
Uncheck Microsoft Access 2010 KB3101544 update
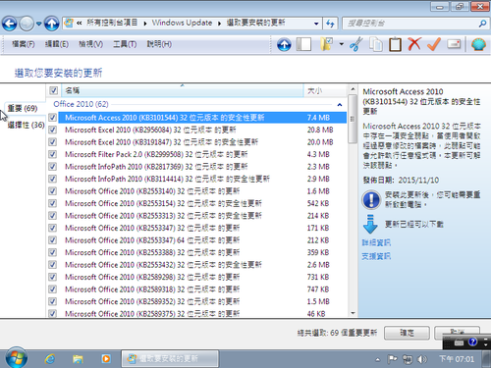point(52,118)
